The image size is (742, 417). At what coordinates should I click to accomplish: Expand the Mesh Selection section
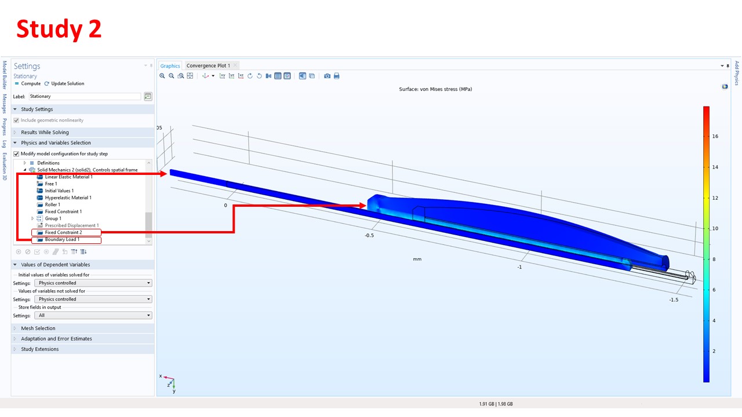click(x=38, y=328)
